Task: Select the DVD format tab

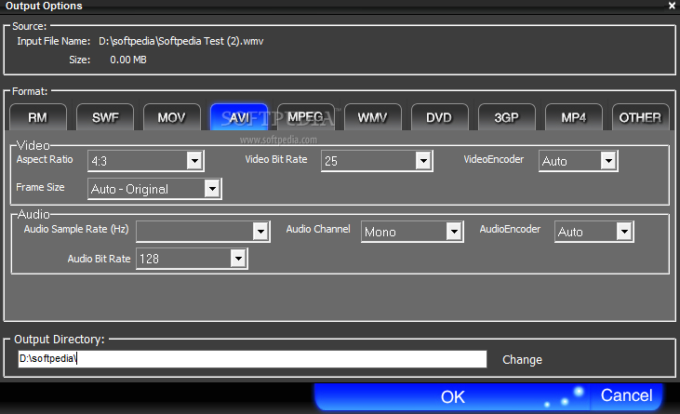Action: tap(439, 117)
